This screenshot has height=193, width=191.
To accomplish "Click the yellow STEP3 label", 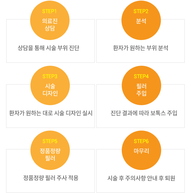I will click(50, 76).
